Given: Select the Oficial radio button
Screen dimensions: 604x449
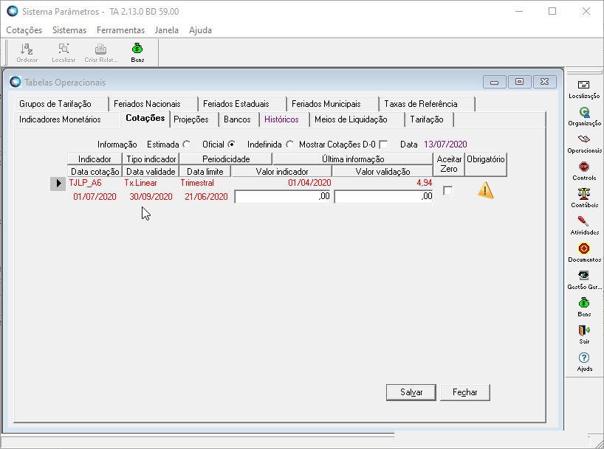Looking at the screenshot, I should 231,145.
